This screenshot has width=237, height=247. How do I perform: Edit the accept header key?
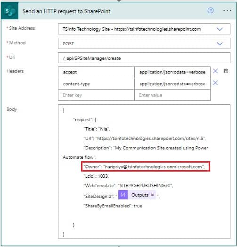pos(96,72)
